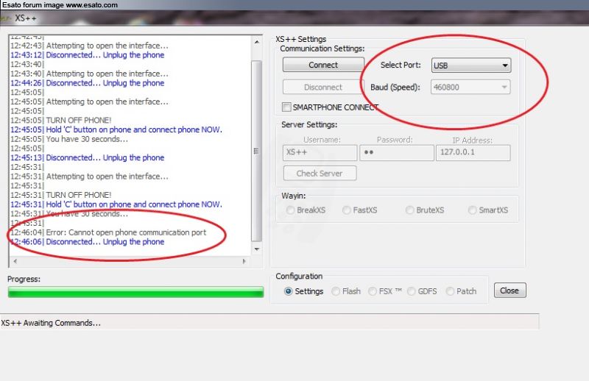This screenshot has width=589, height=381.
Task: Click 12:45:31 Hold 'C' button log line
Action: (116, 204)
